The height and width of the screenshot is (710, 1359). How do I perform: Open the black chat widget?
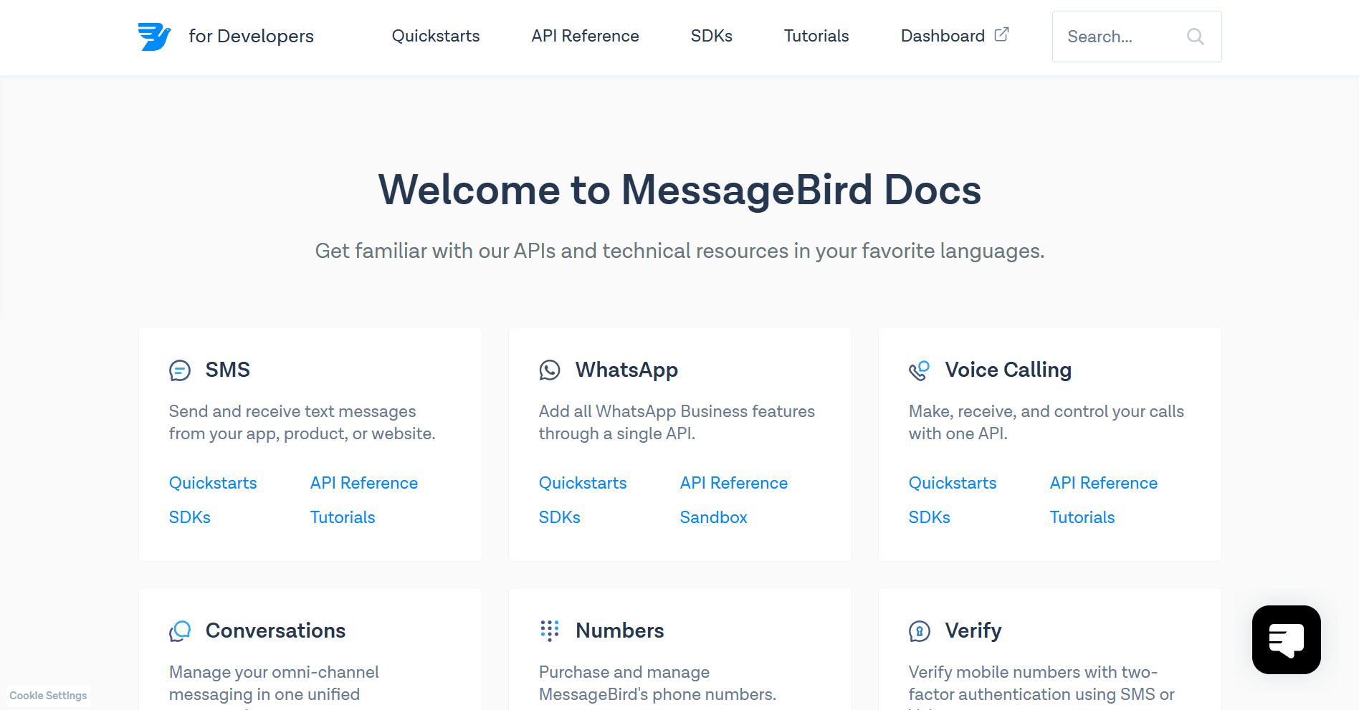coord(1287,640)
